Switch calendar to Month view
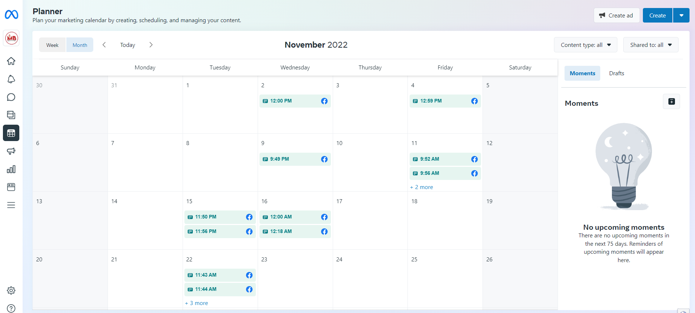Screen dimensions: 695x313 [80, 45]
